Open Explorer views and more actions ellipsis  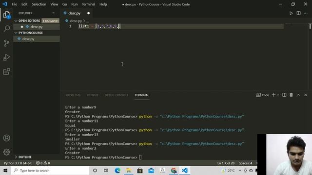coord(54,13)
